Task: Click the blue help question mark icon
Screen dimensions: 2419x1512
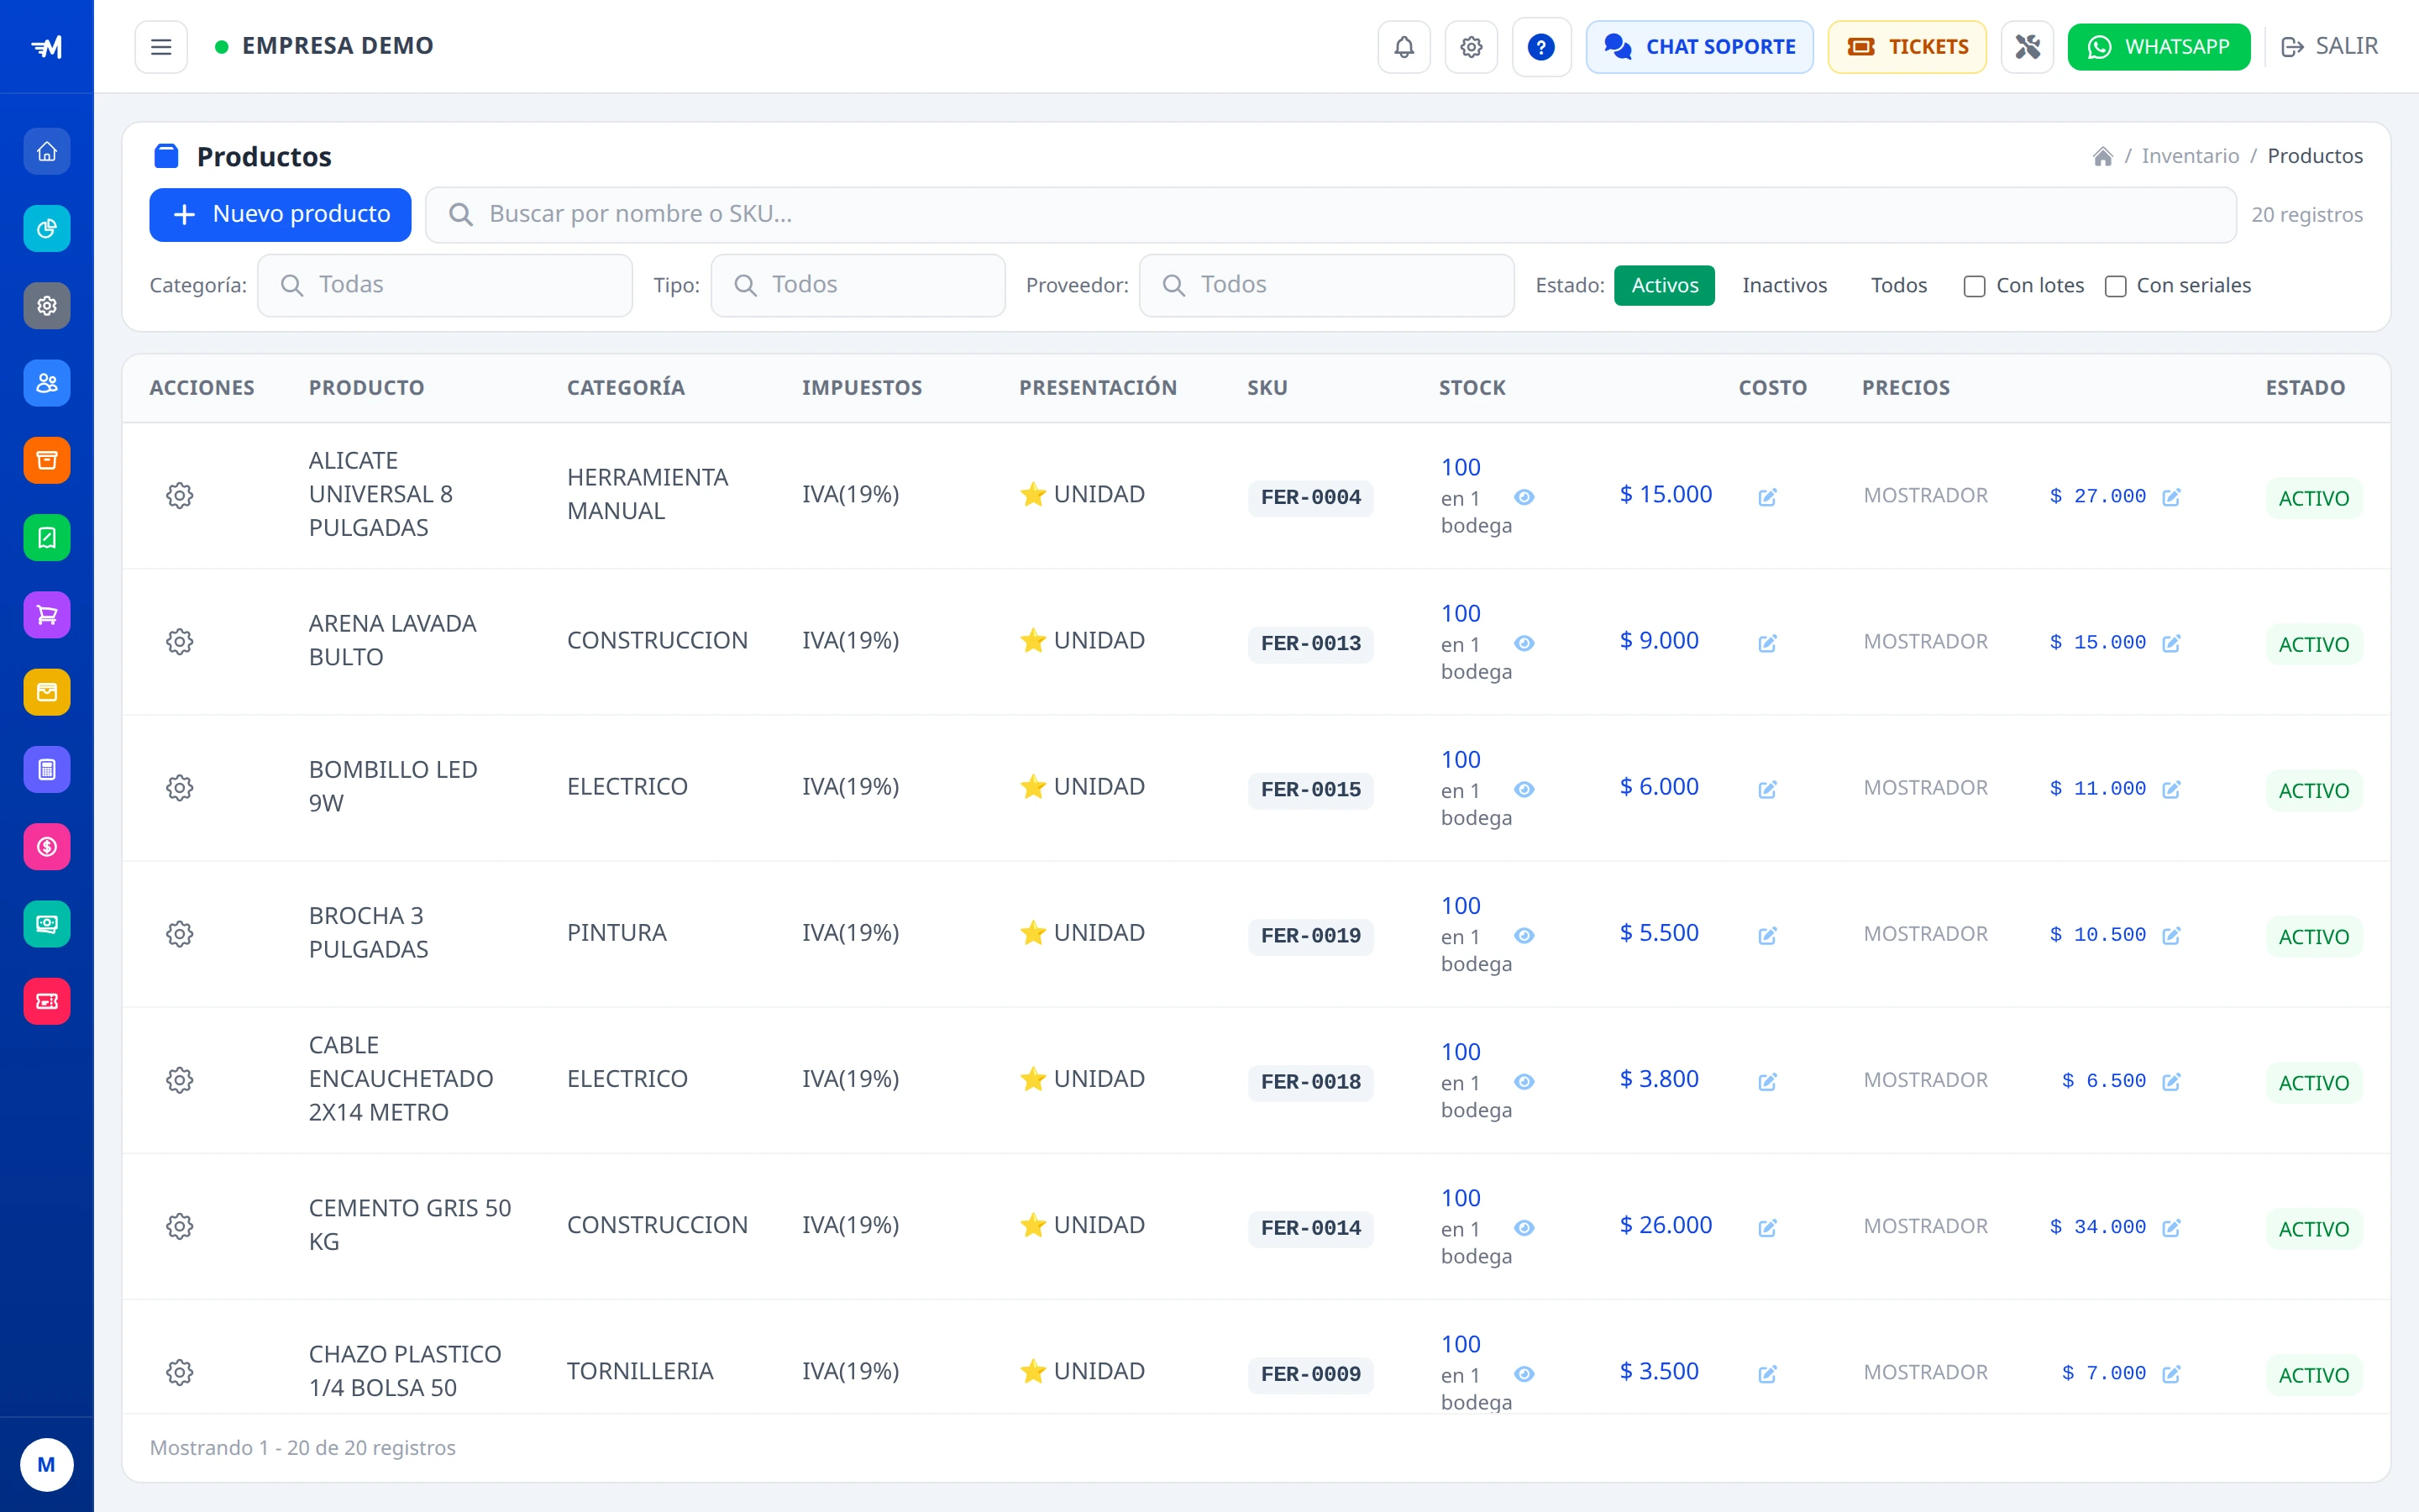Action: click(1540, 47)
